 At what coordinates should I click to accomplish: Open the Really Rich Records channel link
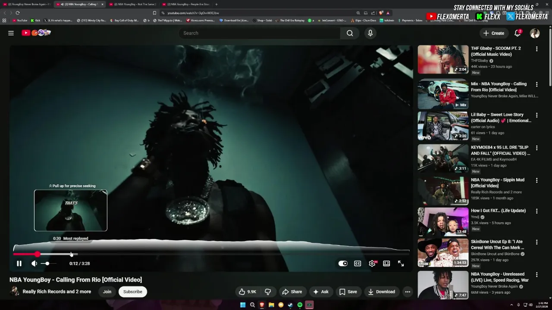pos(56,291)
